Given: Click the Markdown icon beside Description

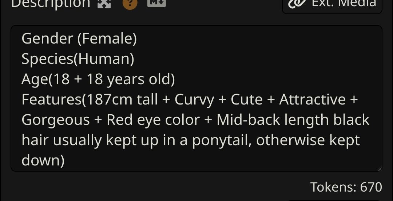Looking at the screenshot, I should pyautogui.click(x=156, y=3).
